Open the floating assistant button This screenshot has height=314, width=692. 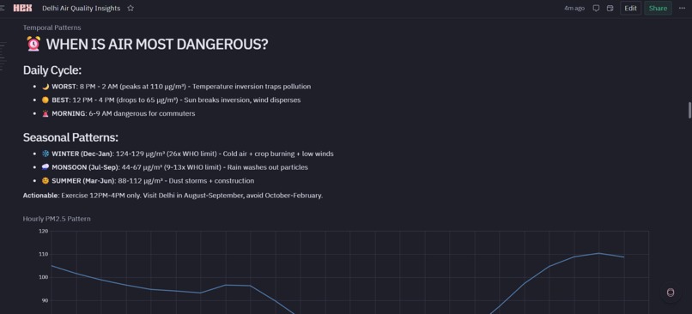(671, 293)
